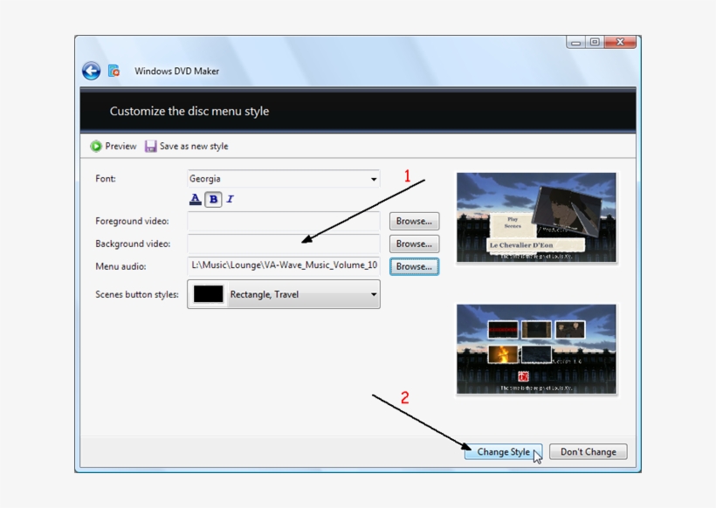Click the Windows DVD Maker application icon

coord(113,70)
